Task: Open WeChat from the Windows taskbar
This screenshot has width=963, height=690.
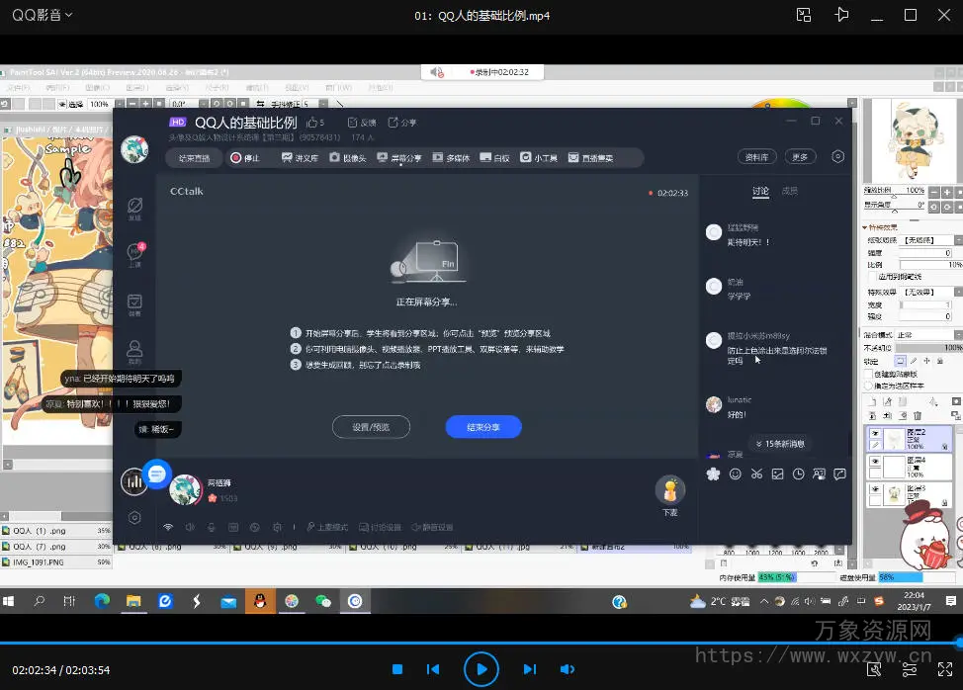Action: tap(322, 601)
